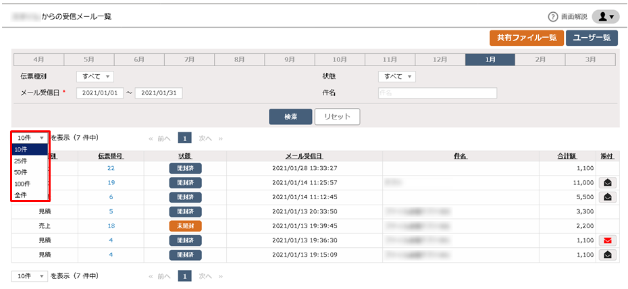Click 開封済 badge in the 13:33:27 row
628x289 pixels.
pos(186,168)
